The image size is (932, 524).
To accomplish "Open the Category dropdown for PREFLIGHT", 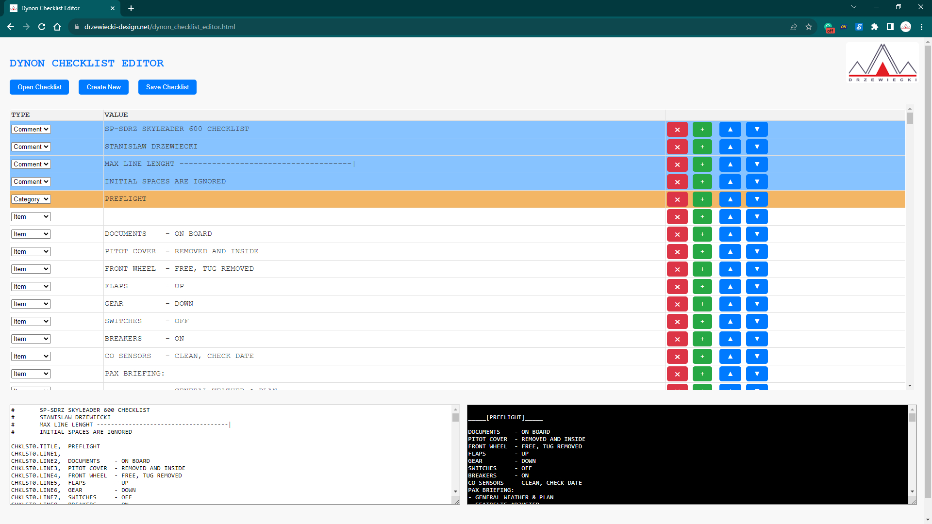I will click(x=31, y=199).
